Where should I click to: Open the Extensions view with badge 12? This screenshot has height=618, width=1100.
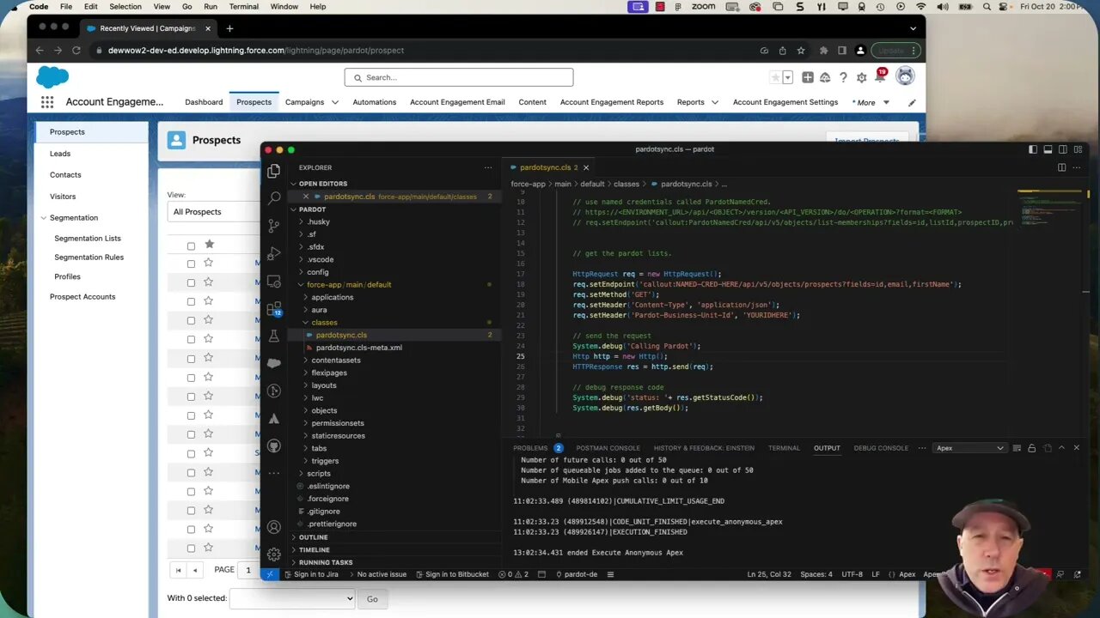point(274,309)
